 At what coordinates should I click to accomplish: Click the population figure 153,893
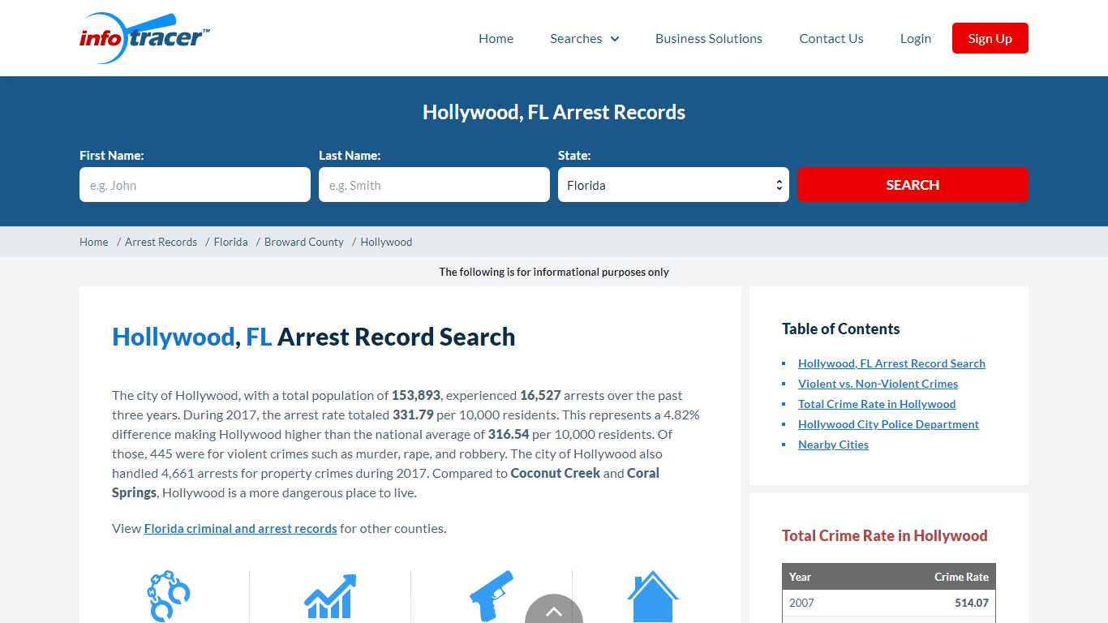(416, 395)
